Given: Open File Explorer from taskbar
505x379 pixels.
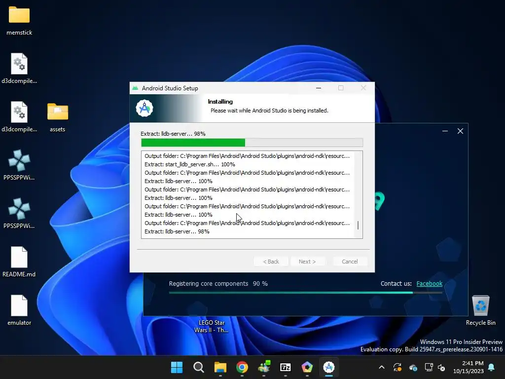Looking at the screenshot, I should [x=220, y=367].
